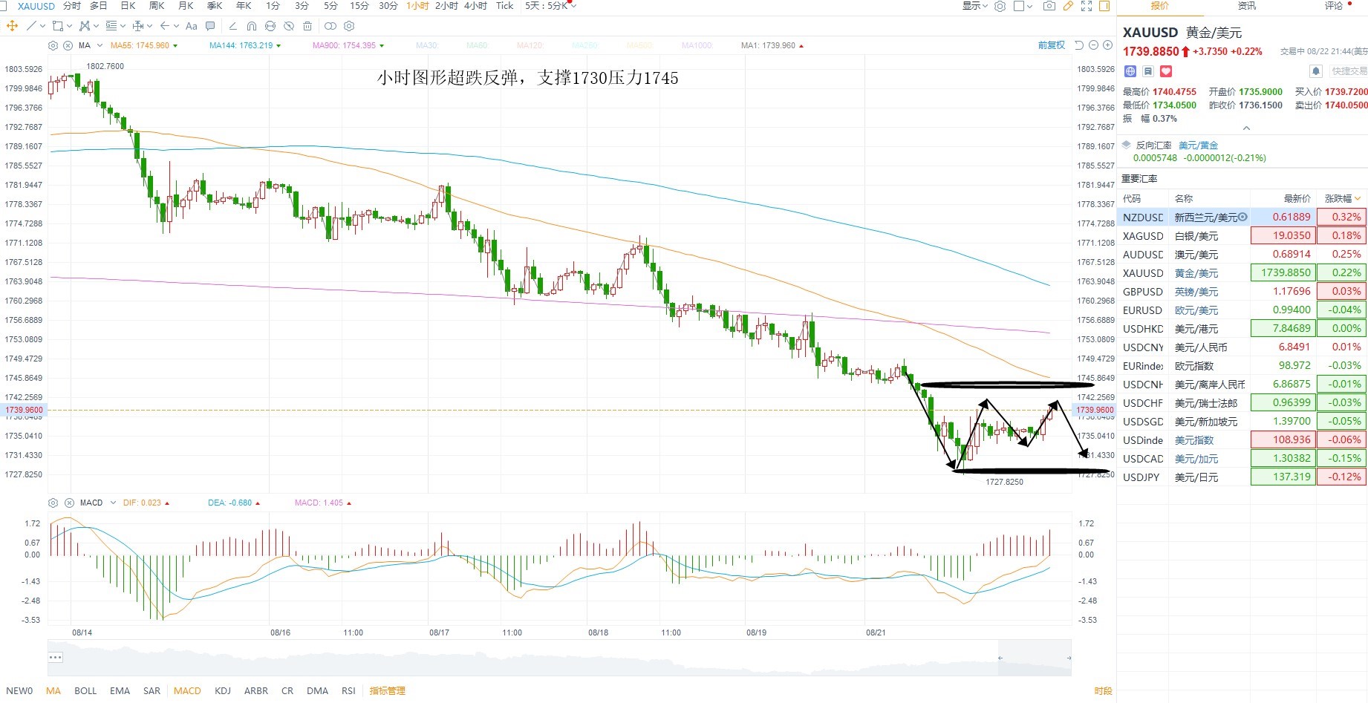
Task: Select the 4小时 timeframe
Action: point(475,6)
